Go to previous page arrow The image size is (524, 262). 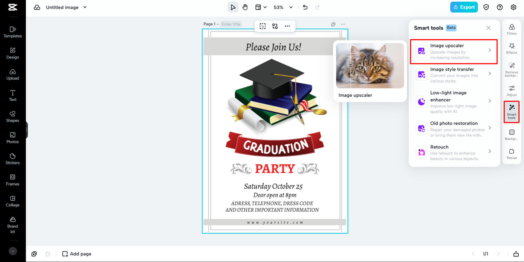tap(473, 254)
